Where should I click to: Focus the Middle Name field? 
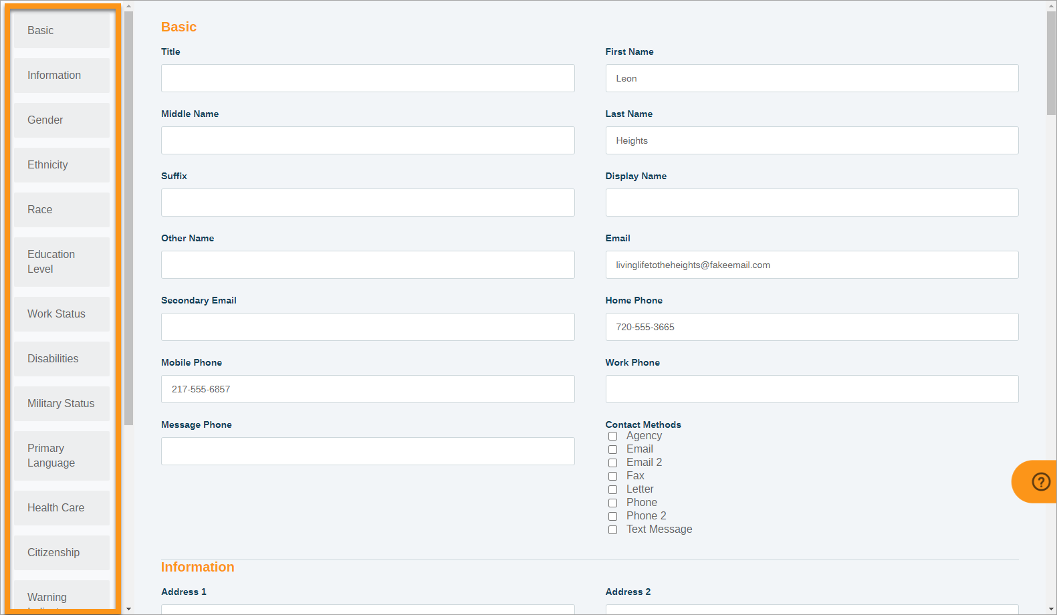point(368,140)
